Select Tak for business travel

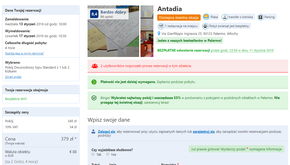pos(93,154)
